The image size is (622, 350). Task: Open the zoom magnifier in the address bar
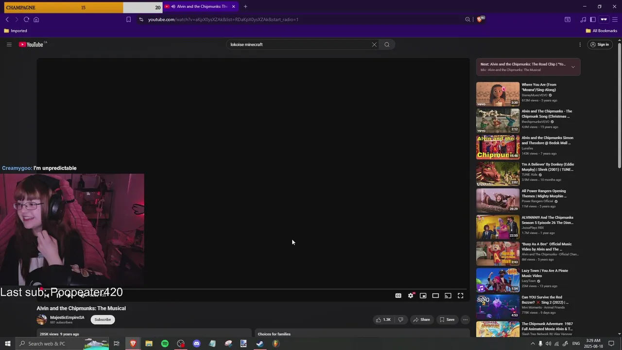click(x=467, y=19)
